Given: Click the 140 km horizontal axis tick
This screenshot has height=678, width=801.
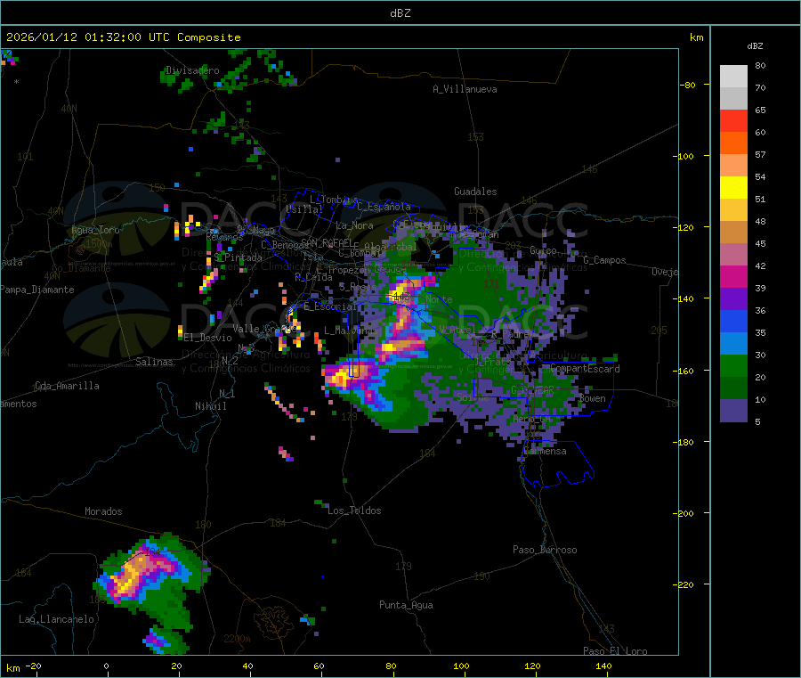Looking at the screenshot, I should pyautogui.click(x=603, y=666).
